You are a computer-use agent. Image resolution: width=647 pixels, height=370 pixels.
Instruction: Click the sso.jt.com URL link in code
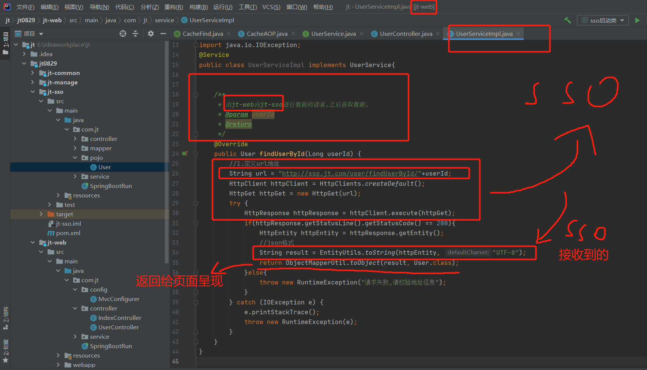click(350, 174)
